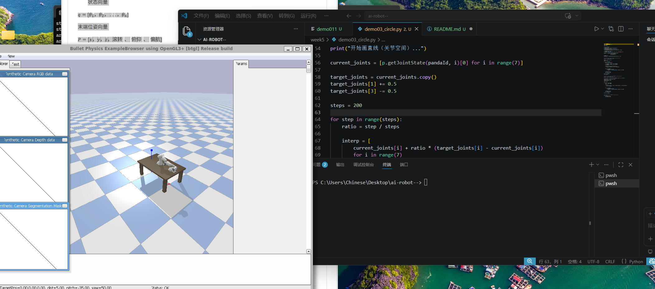Open Explorer panel more actions ellipsis
This screenshot has width=655, height=289.
(x=296, y=29)
